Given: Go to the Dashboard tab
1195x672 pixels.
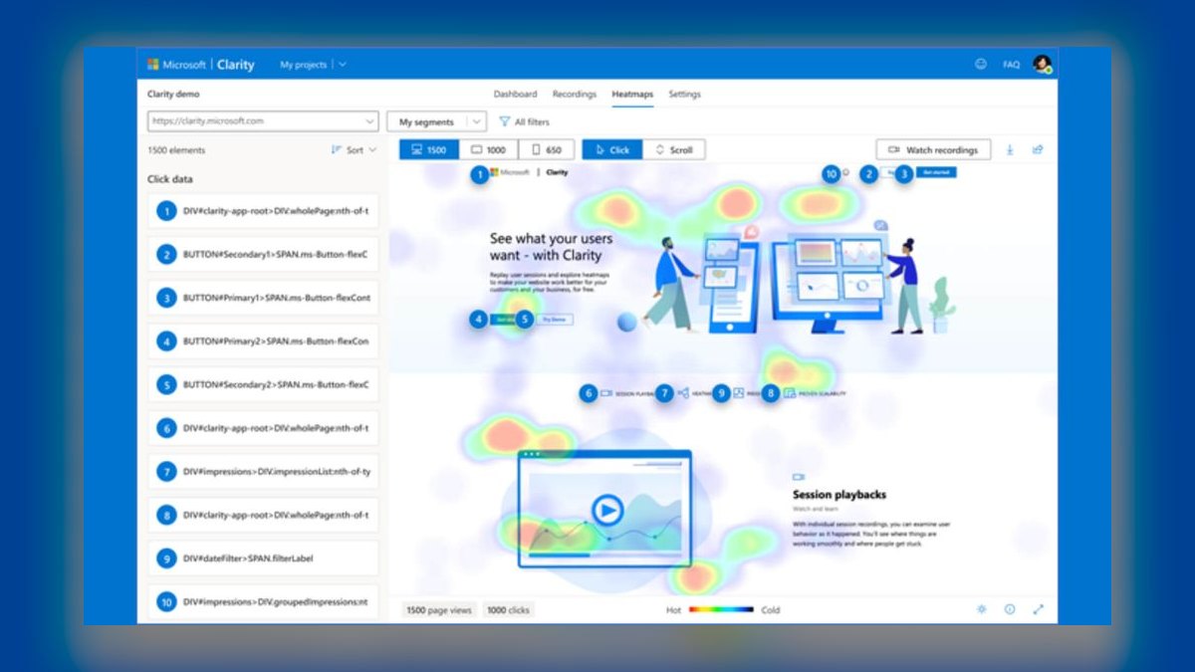Looking at the screenshot, I should point(515,95).
